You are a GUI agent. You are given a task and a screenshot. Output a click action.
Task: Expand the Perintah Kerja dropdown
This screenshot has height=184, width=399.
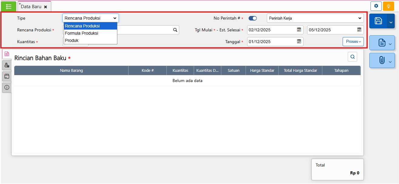[x=315, y=18]
